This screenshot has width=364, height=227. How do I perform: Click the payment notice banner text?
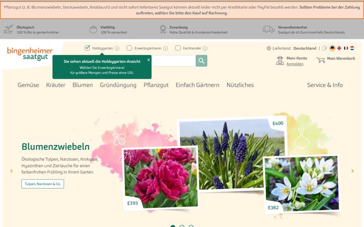click(182, 10)
